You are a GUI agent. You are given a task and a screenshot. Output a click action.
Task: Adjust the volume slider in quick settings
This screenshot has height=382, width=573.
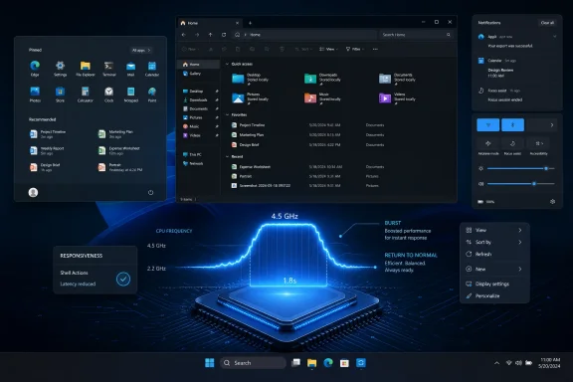[520, 183]
